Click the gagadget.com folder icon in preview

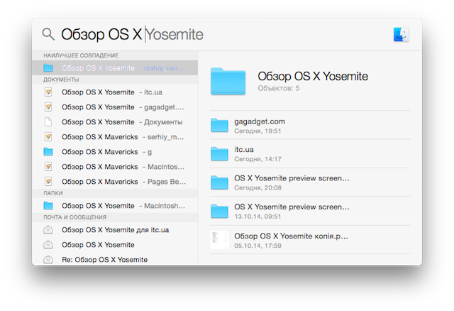(x=219, y=125)
